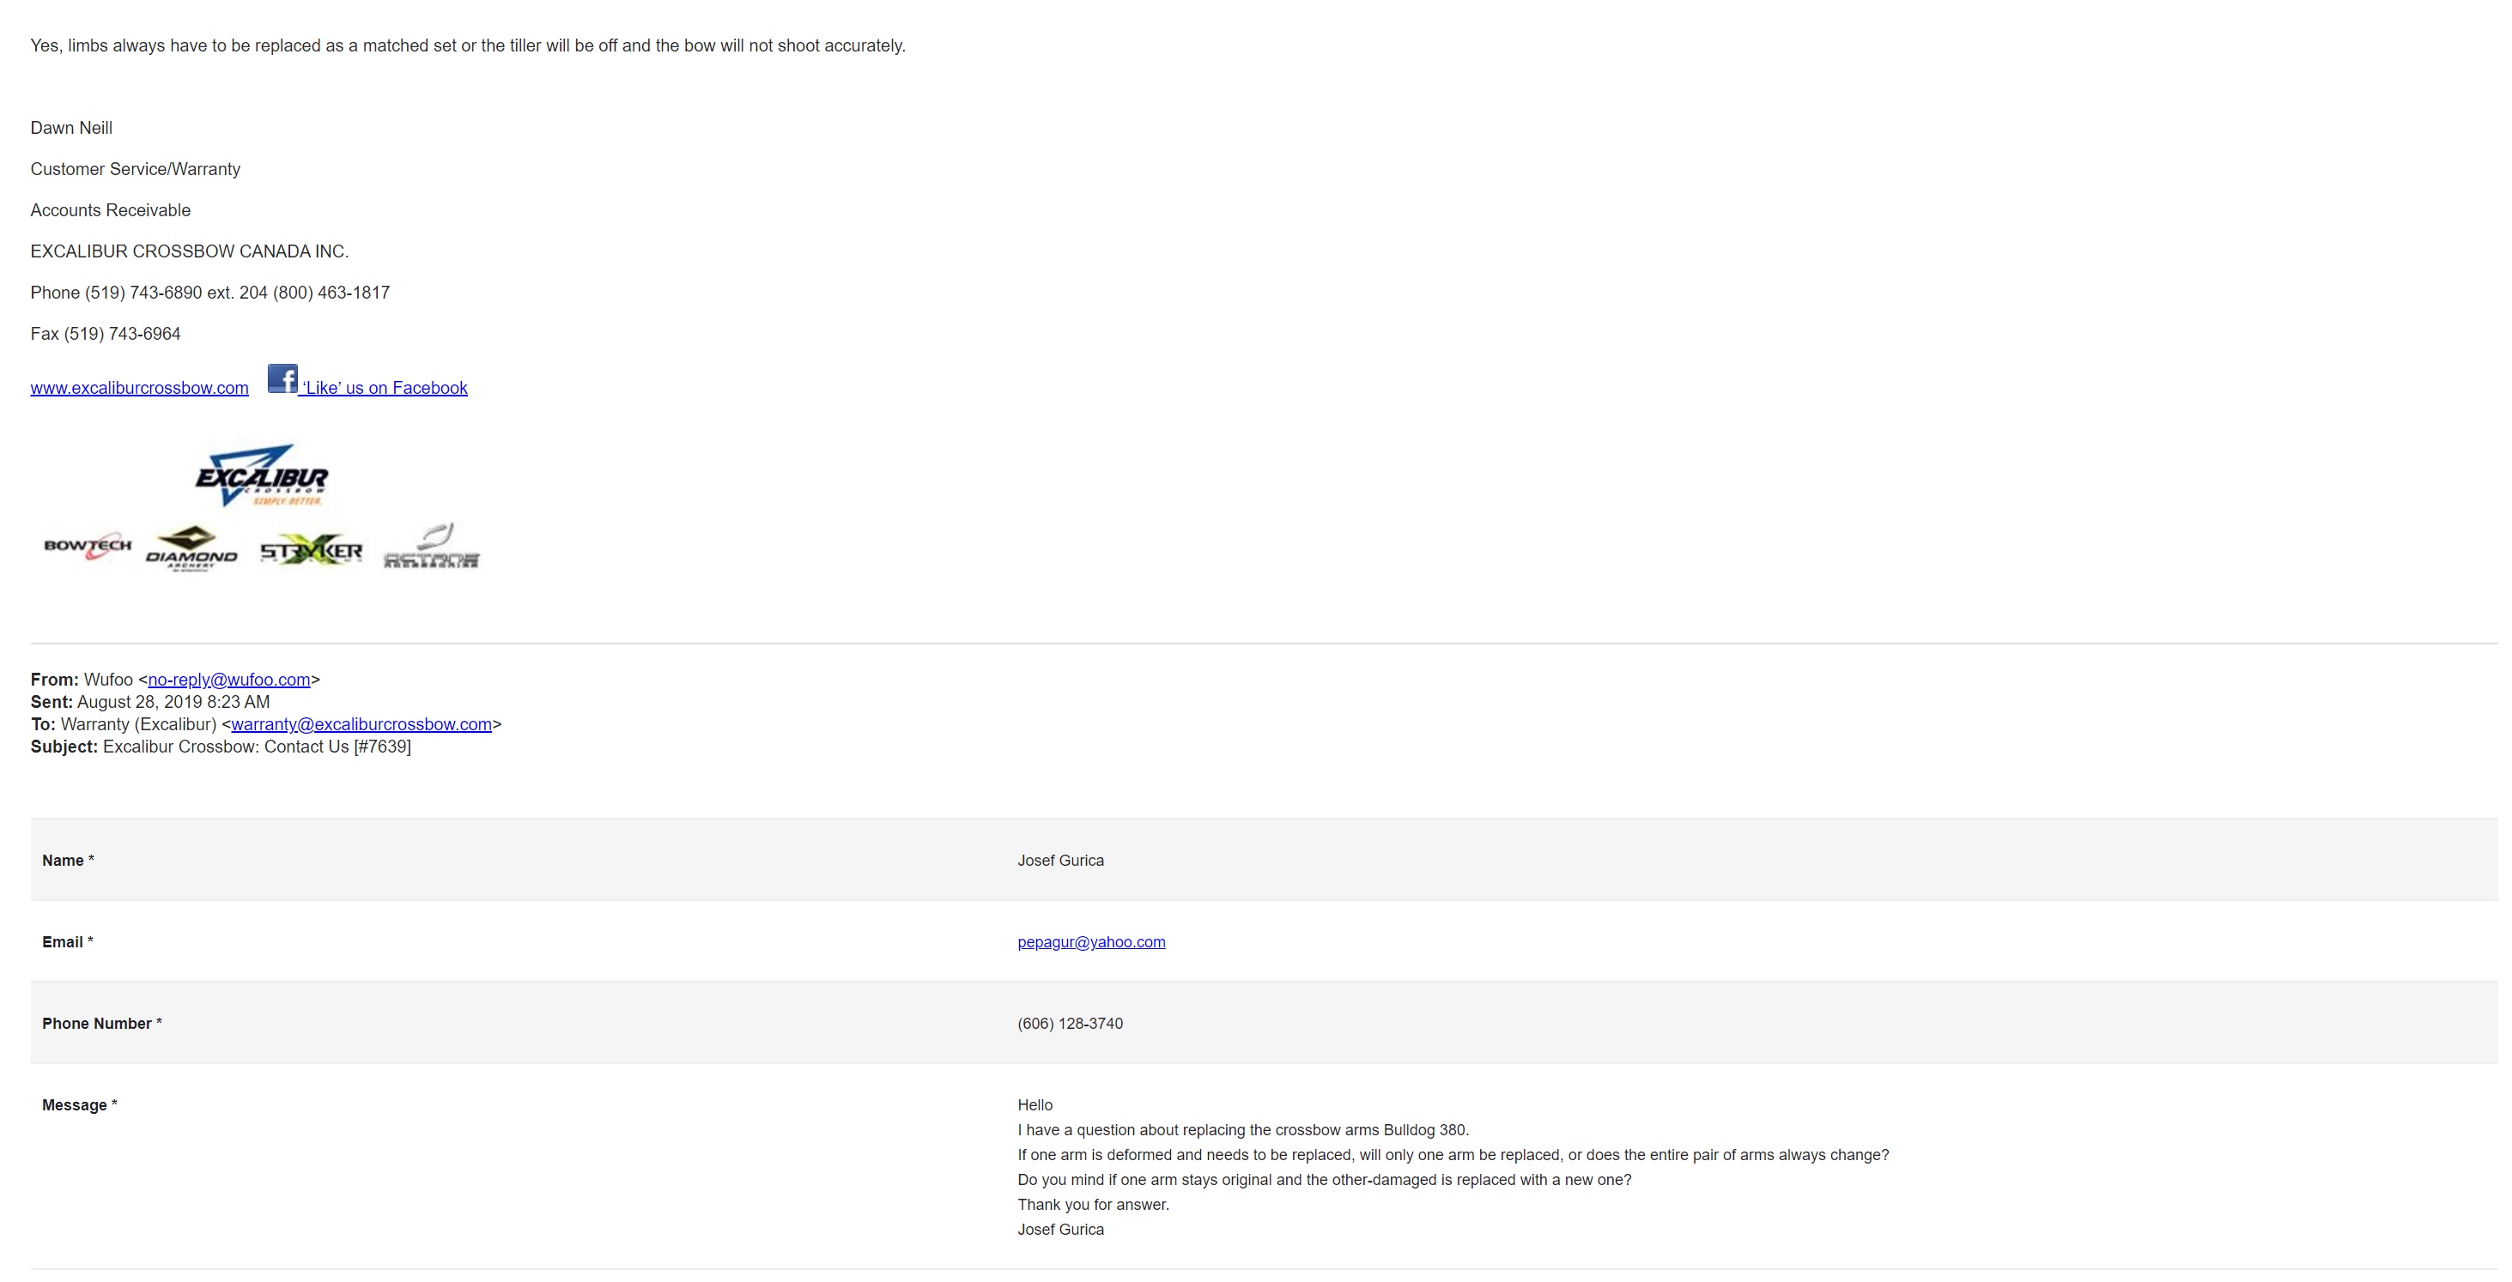Click the Excalibur Crossbow logo
Viewport: 2512px width, 1282px height.
(261, 475)
